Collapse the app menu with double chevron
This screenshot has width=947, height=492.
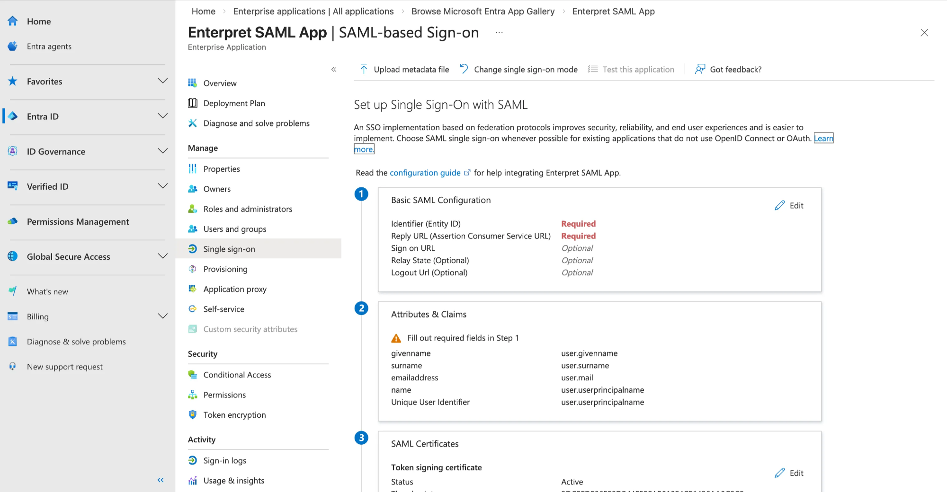[334, 70]
